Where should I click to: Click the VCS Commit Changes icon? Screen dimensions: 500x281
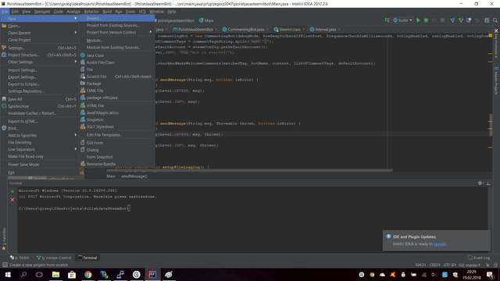[x=460, y=20]
